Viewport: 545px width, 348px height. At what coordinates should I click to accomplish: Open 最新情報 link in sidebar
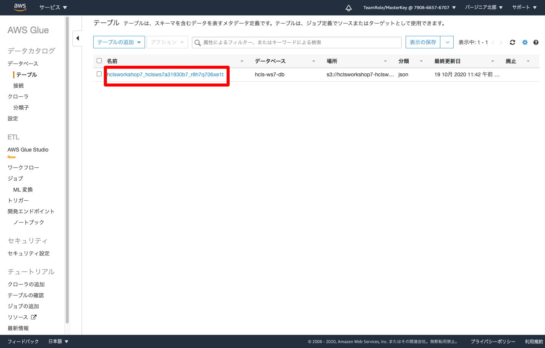[x=18, y=328]
